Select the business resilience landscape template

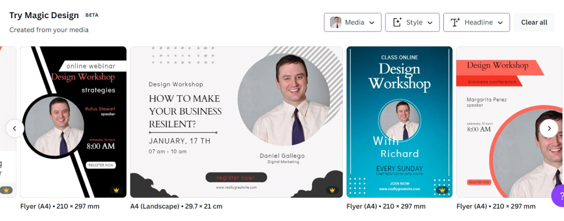coord(236,122)
